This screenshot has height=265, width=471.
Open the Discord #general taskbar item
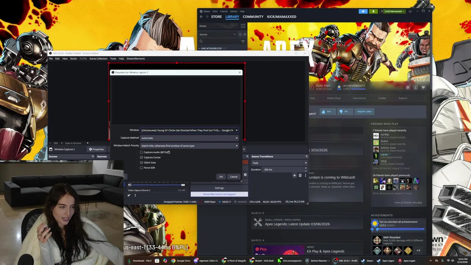pyautogui.click(x=206, y=261)
